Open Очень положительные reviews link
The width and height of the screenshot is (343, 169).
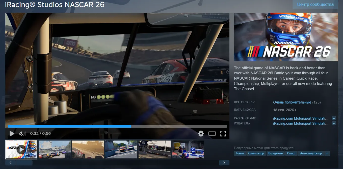(292, 102)
